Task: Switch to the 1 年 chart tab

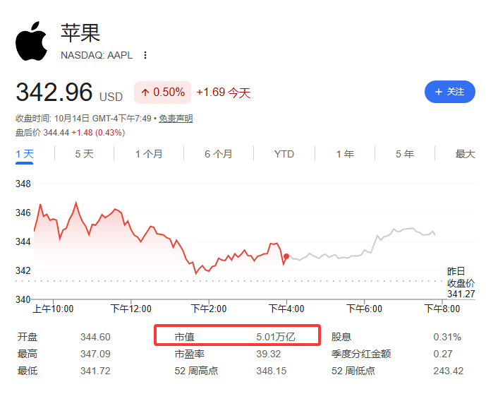Action: tap(345, 154)
